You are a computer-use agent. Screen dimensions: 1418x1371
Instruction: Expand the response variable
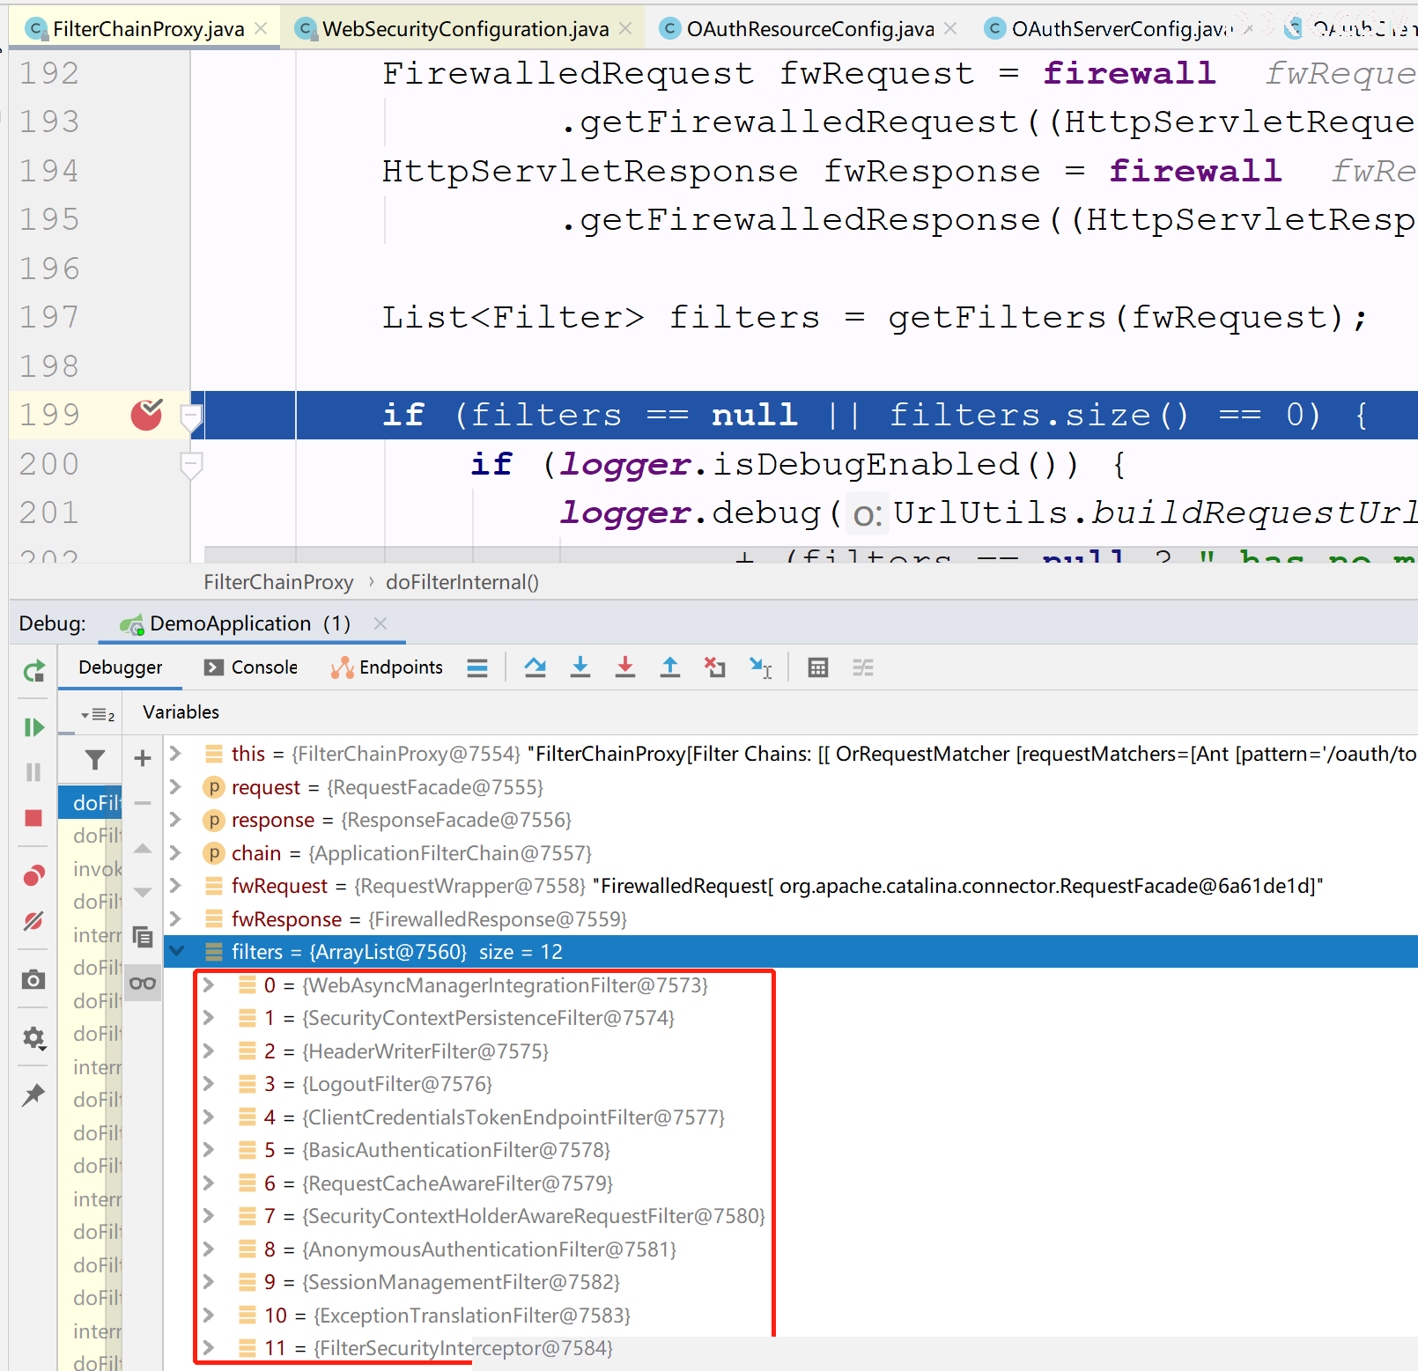tap(175, 820)
